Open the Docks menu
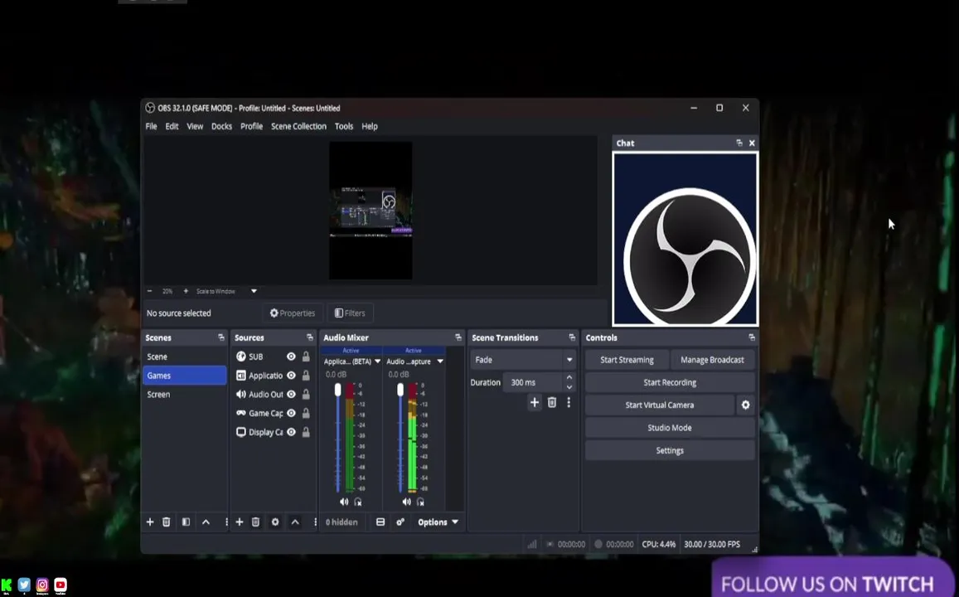 coord(221,126)
